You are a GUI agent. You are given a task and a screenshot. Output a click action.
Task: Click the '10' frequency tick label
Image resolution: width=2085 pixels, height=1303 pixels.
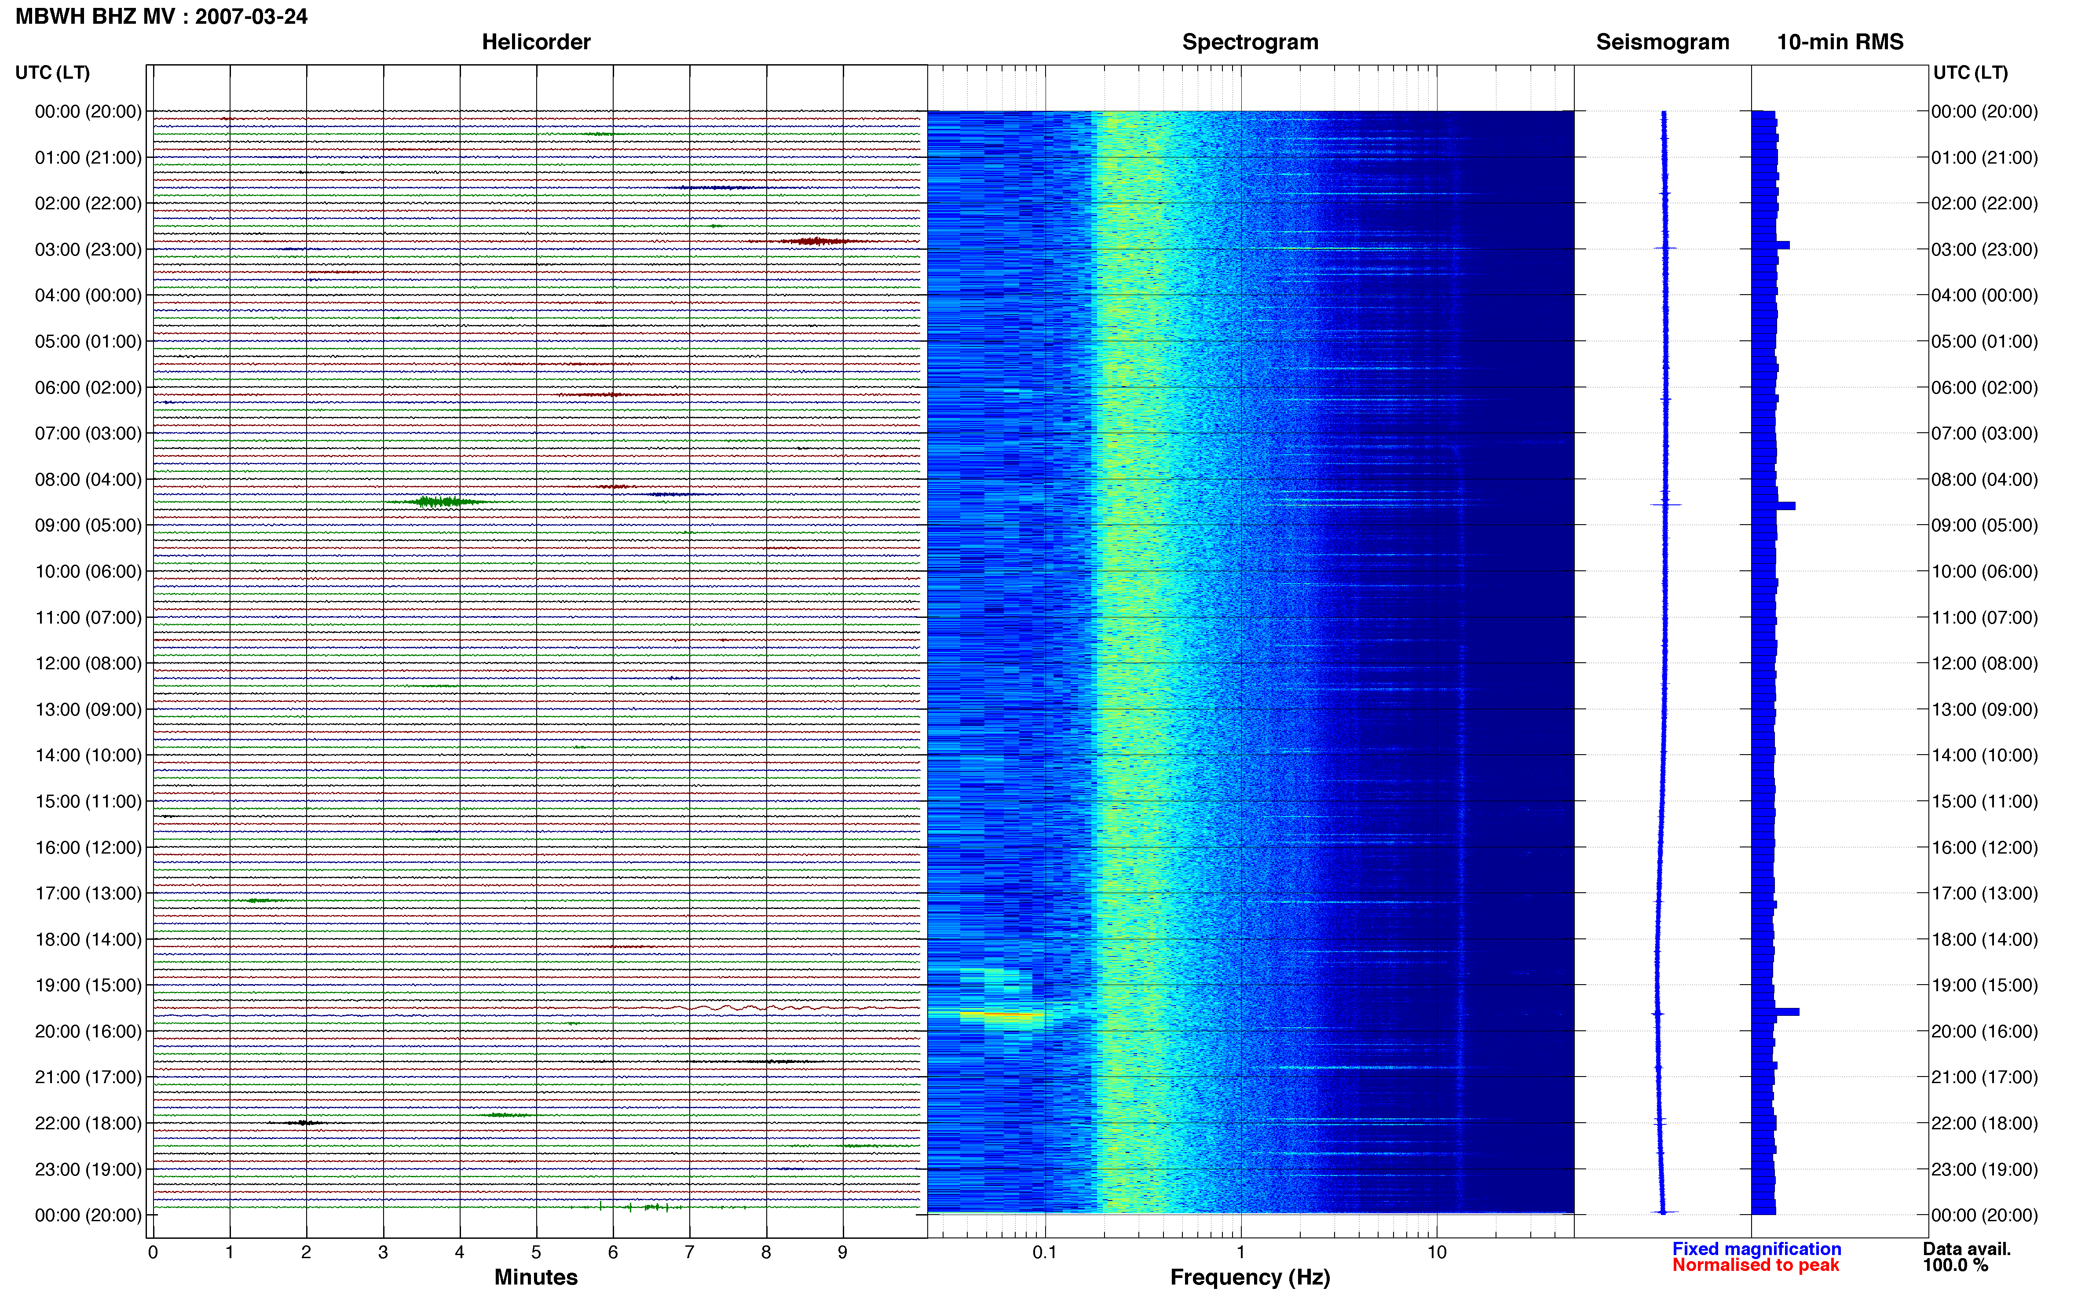click(x=1437, y=1253)
